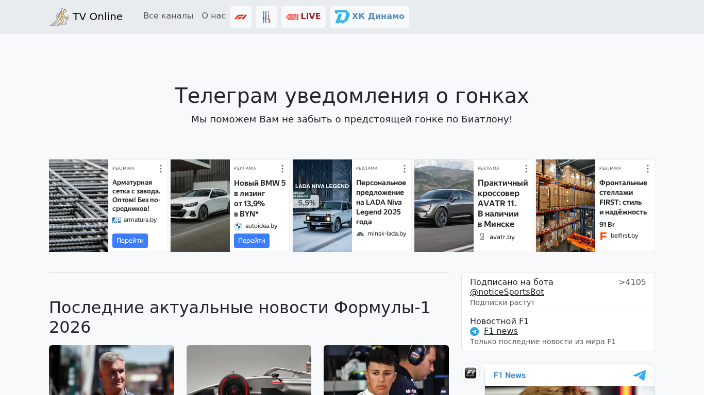704x395 pixels.
Task: Click the Телеграм уведомления о гонках heading
Action: [352, 96]
